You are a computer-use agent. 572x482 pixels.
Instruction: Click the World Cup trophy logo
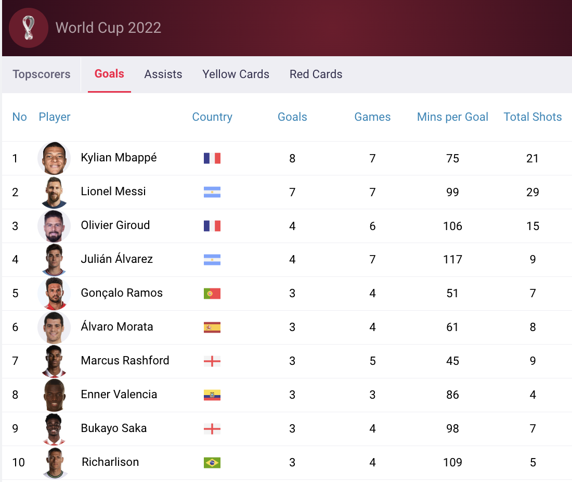tap(29, 28)
